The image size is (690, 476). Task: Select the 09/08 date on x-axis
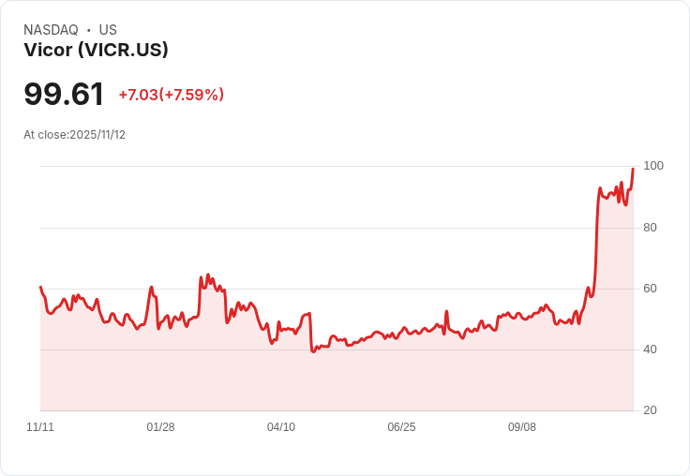[522, 427]
